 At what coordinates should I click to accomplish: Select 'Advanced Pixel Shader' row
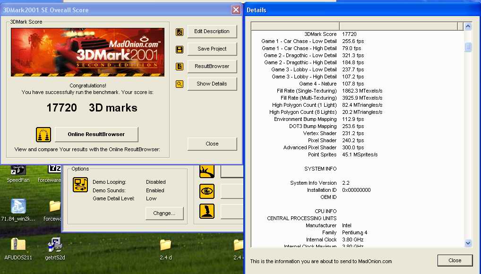point(357,147)
